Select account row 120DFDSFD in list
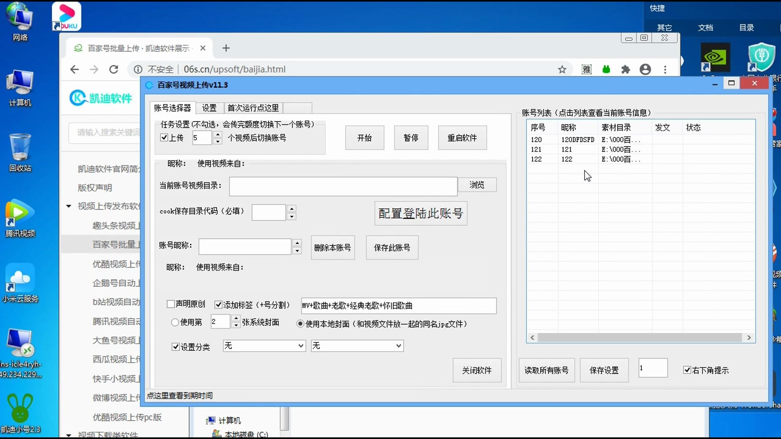Image resolution: width=781 pixels, height=439 pixels. (x=641, y=139)
